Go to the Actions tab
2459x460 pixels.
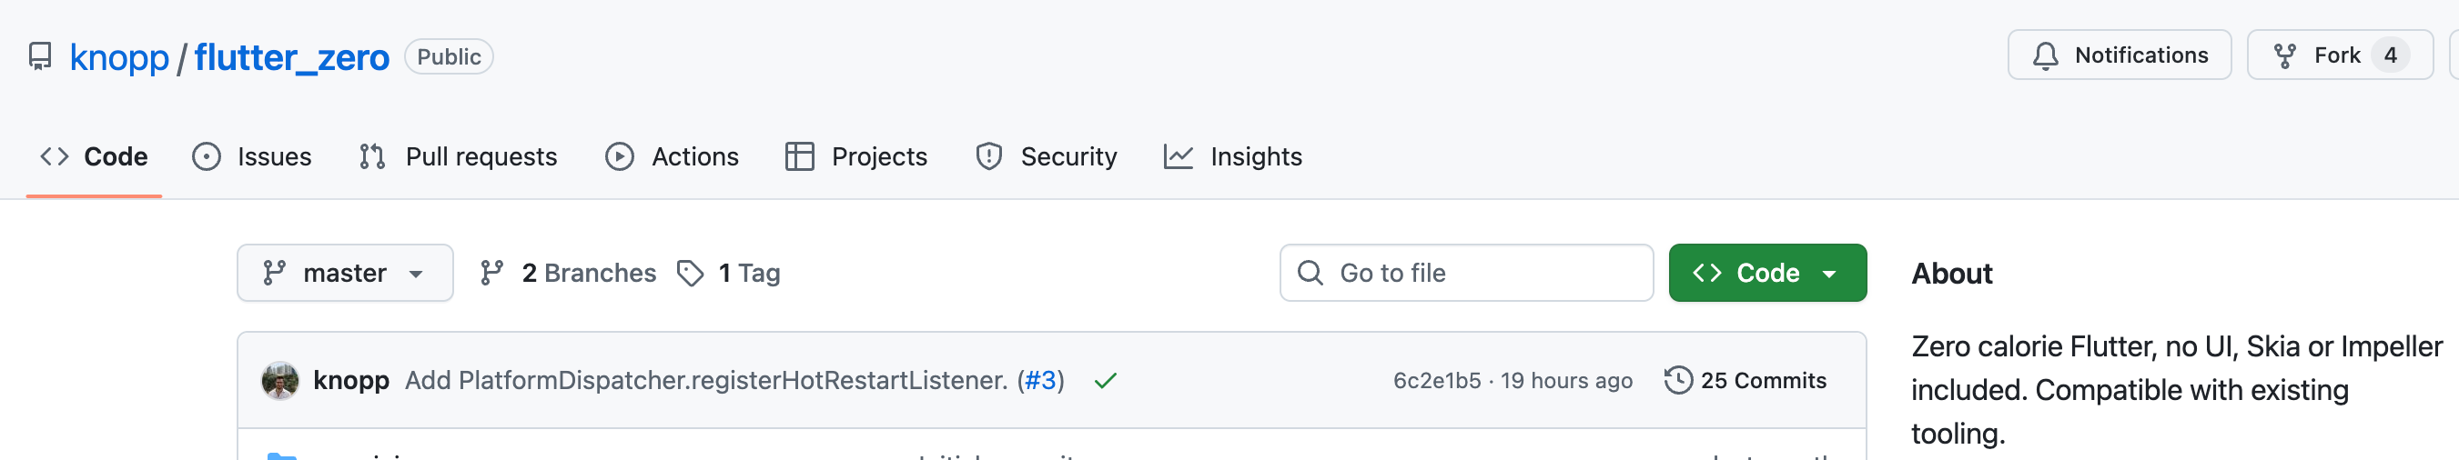(673, 156)
